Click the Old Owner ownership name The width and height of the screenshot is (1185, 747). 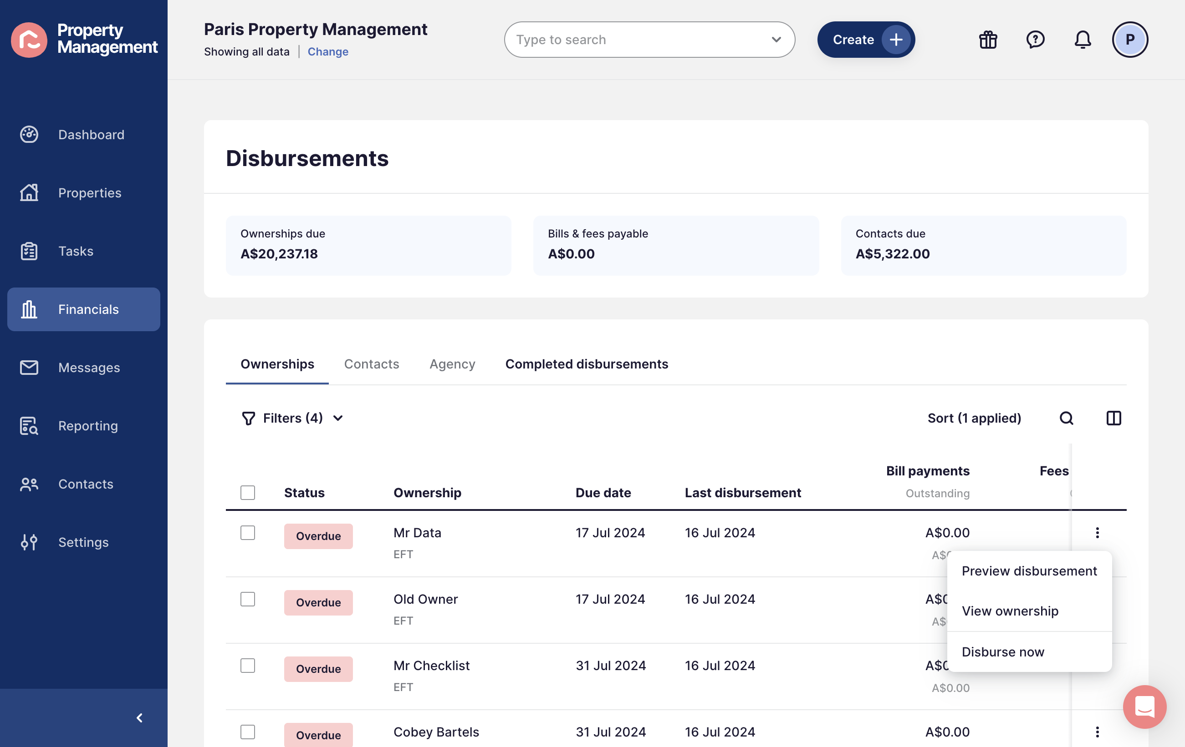[425, 599]
